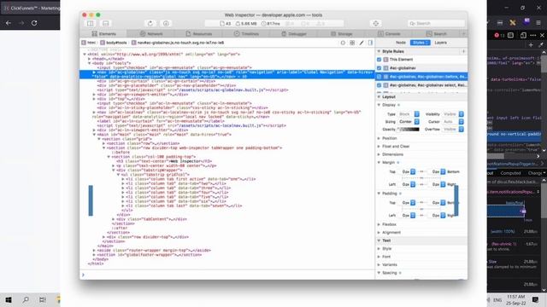Expand the Font section under Text
This screenshot has height=307, width=547.
coord(379,257)
